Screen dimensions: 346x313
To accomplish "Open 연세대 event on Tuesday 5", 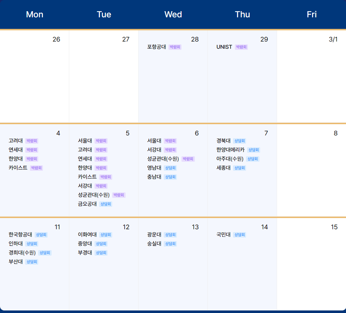I will [85, 159].
